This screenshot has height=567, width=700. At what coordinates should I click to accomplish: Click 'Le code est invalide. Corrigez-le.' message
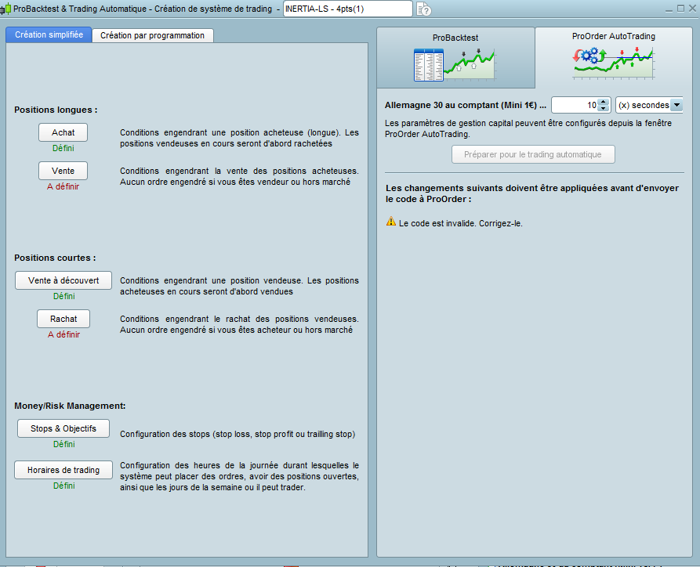pyautogui.click(x=460, y=223)
